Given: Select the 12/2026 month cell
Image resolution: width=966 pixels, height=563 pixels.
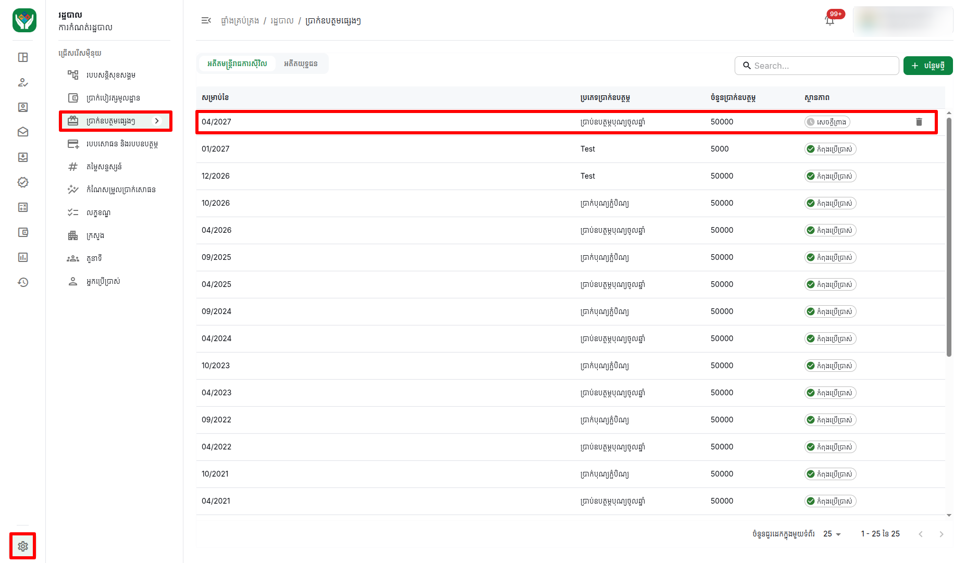Looking at the screenshot, I should pos(216,176).
